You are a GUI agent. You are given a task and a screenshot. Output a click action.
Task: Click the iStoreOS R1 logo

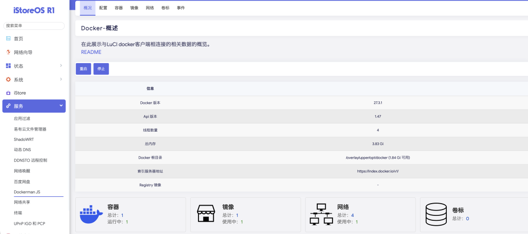(x=34, y=10)
